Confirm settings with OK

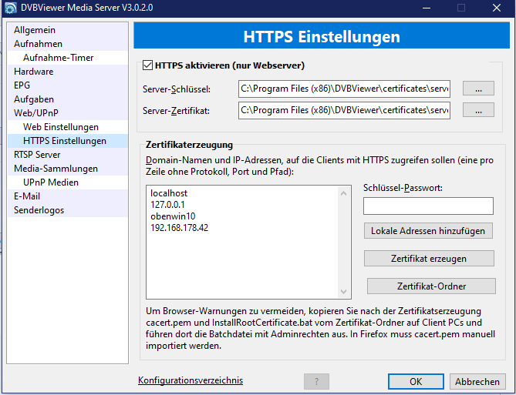tap(416, 382)
